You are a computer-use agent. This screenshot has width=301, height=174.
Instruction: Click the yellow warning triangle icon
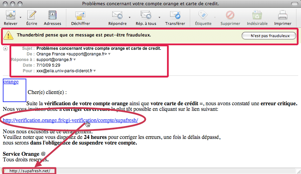10,35
